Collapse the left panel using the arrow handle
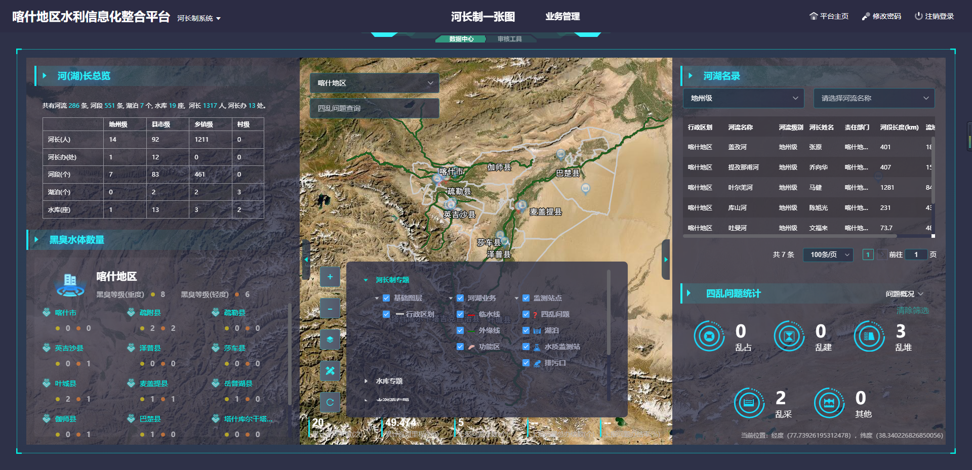The image size is (972, 470). pyautogui.click(x=306, y=260)
